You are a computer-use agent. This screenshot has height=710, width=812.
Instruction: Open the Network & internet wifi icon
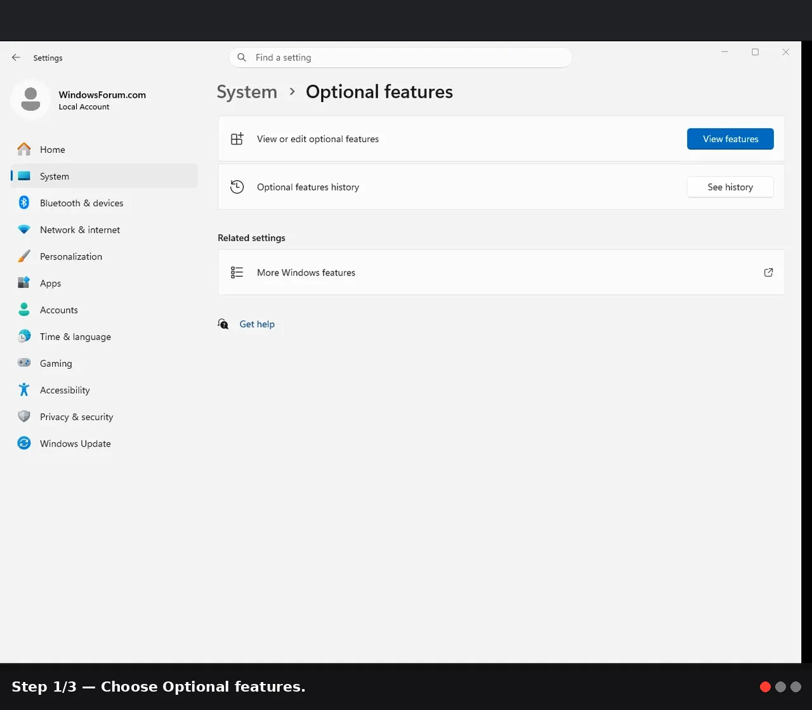24,230
